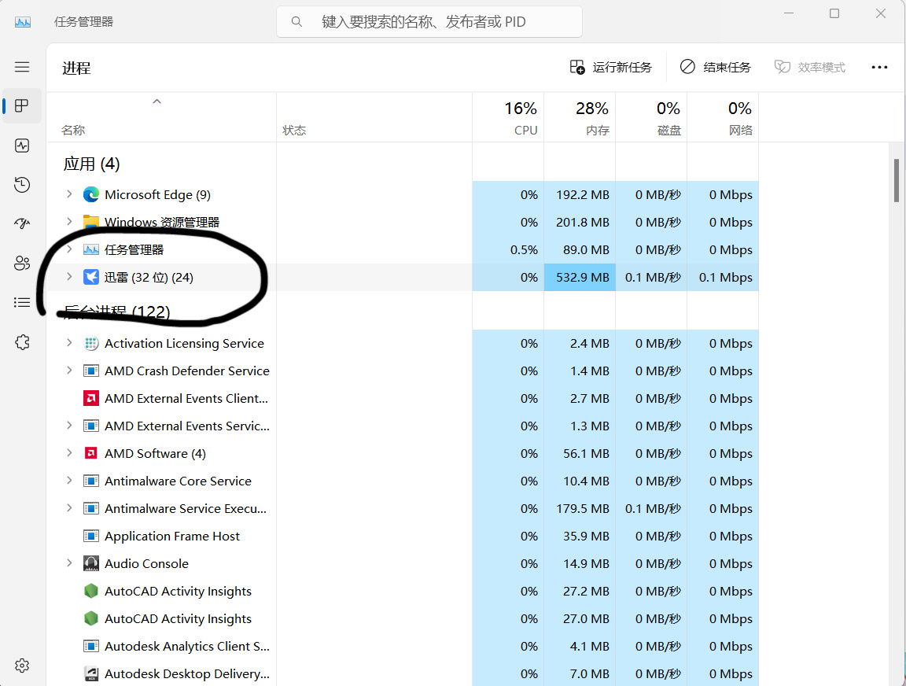Select the AMD Crash Defender Service name
The image size is (906, 686).
187,371
